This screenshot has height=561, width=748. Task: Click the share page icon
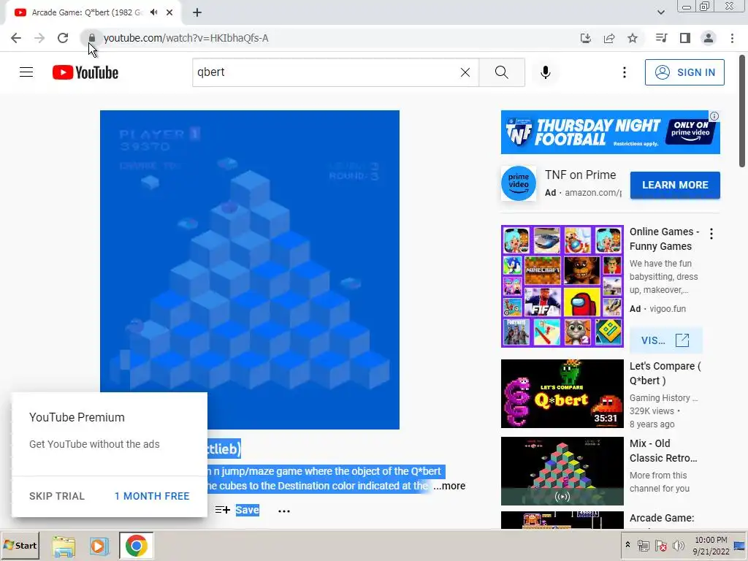click(609, 38)
